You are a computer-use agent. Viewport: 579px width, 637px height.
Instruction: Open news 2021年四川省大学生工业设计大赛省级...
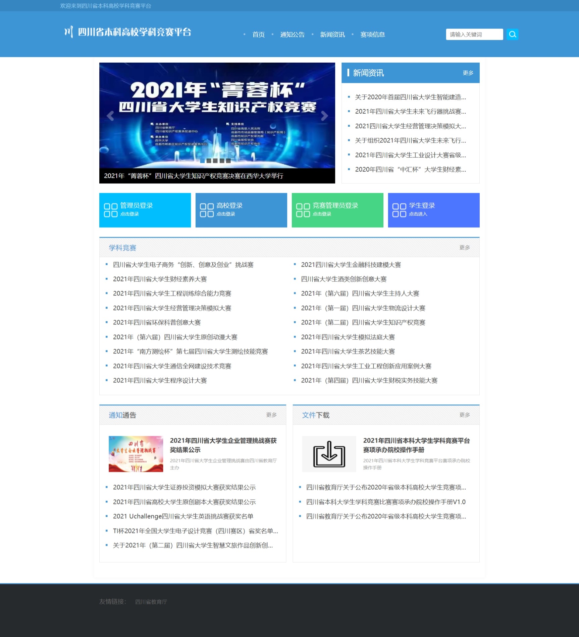pyautogui.click(x=410, y=155)
